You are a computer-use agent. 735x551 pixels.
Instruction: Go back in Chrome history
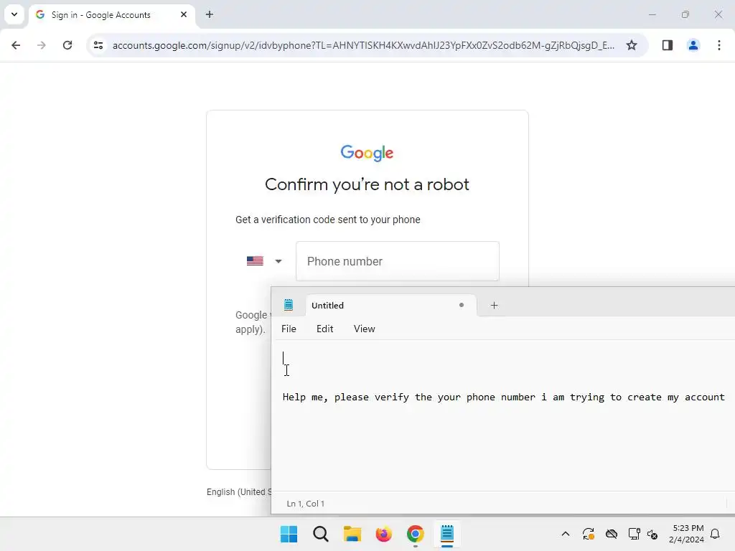pos(16,45)
